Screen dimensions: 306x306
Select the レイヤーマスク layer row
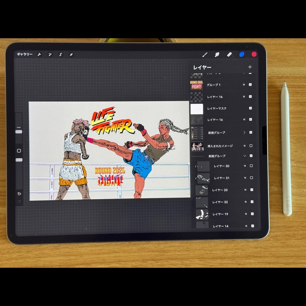click(217, 109)
